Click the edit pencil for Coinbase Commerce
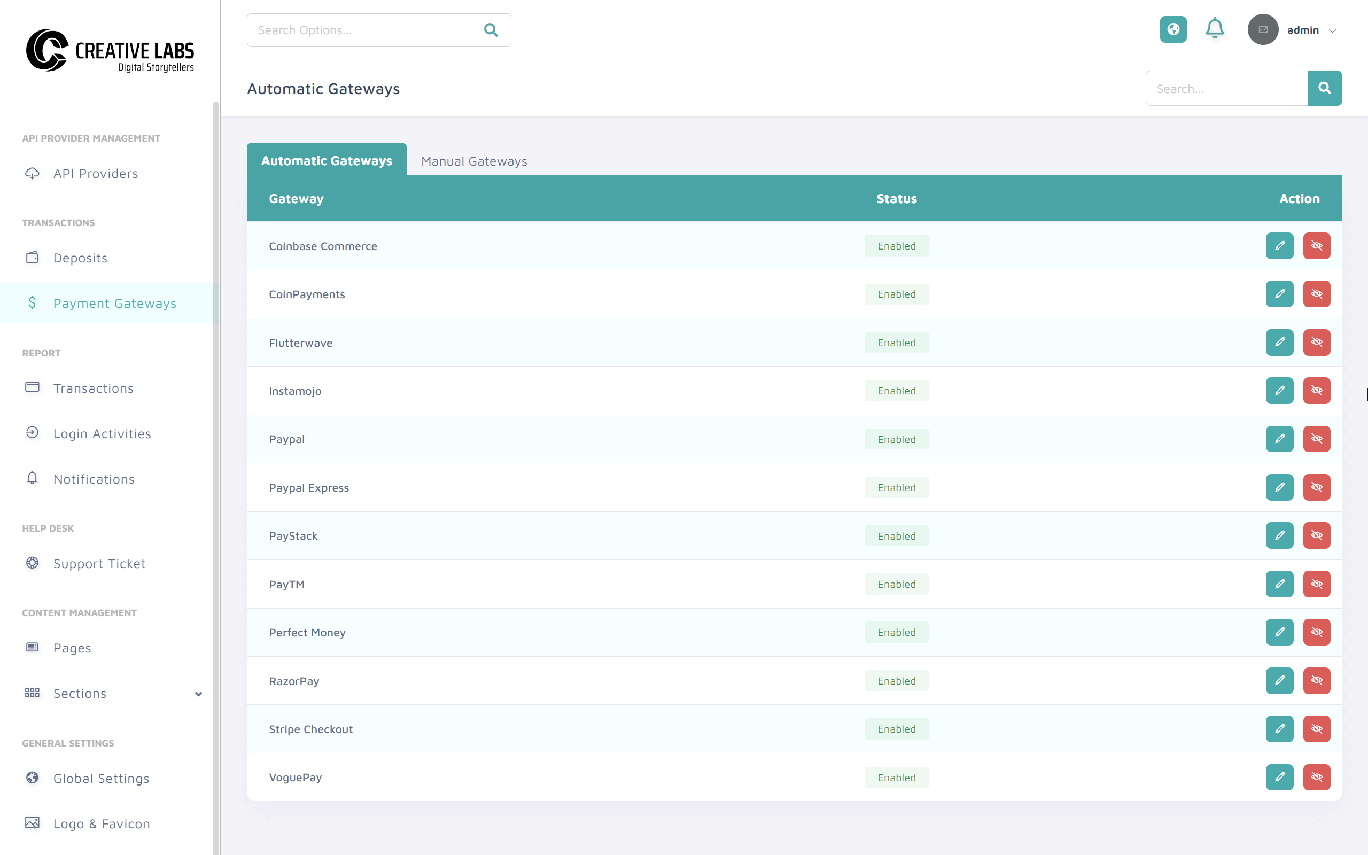This screenshot has height=855, width=1368. point(1280,245)
